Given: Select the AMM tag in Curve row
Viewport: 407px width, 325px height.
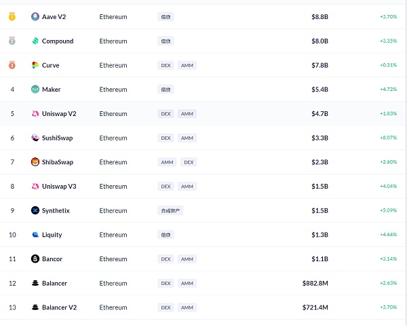Looking at the screenshot, I should [187, 66].
